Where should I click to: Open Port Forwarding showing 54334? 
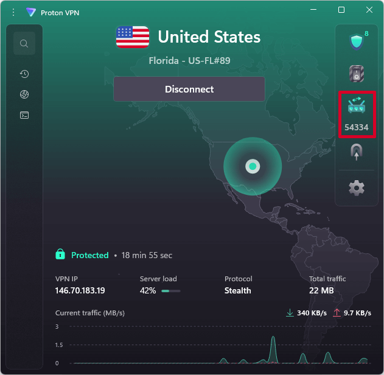pos(356,114)
